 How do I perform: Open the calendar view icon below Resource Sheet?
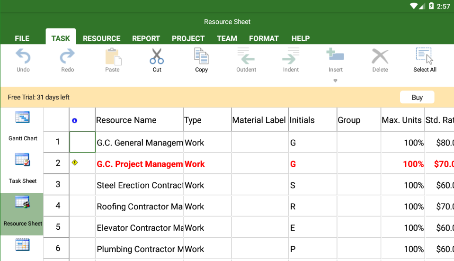[22, 245]
